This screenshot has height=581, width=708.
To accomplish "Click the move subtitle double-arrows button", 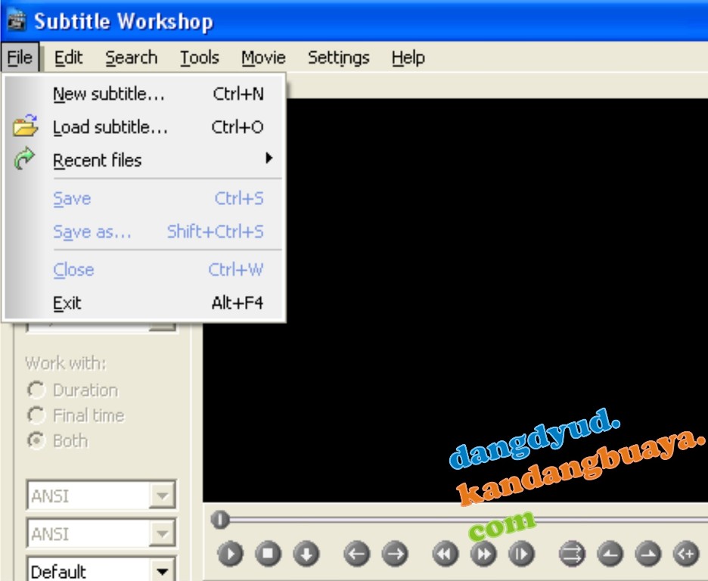I will pos(572,554).
